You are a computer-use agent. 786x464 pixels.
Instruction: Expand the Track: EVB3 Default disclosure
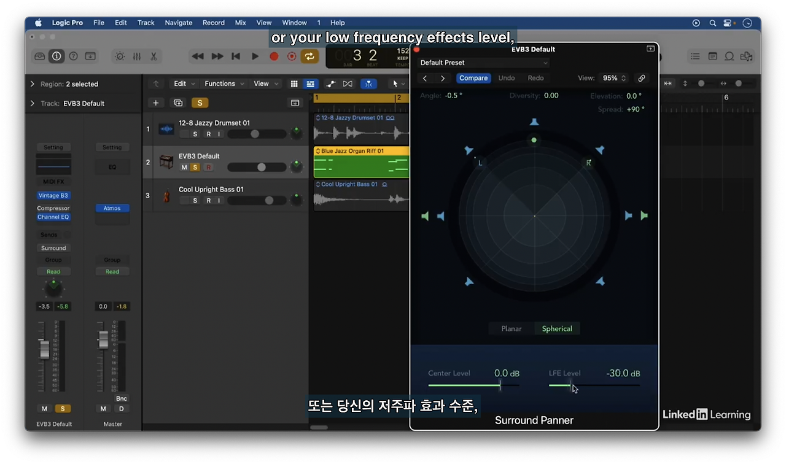[33, 104]
